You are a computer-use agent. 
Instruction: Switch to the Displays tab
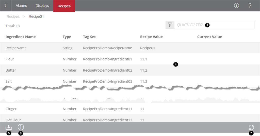pyautogui.click(x=42, y=6)
